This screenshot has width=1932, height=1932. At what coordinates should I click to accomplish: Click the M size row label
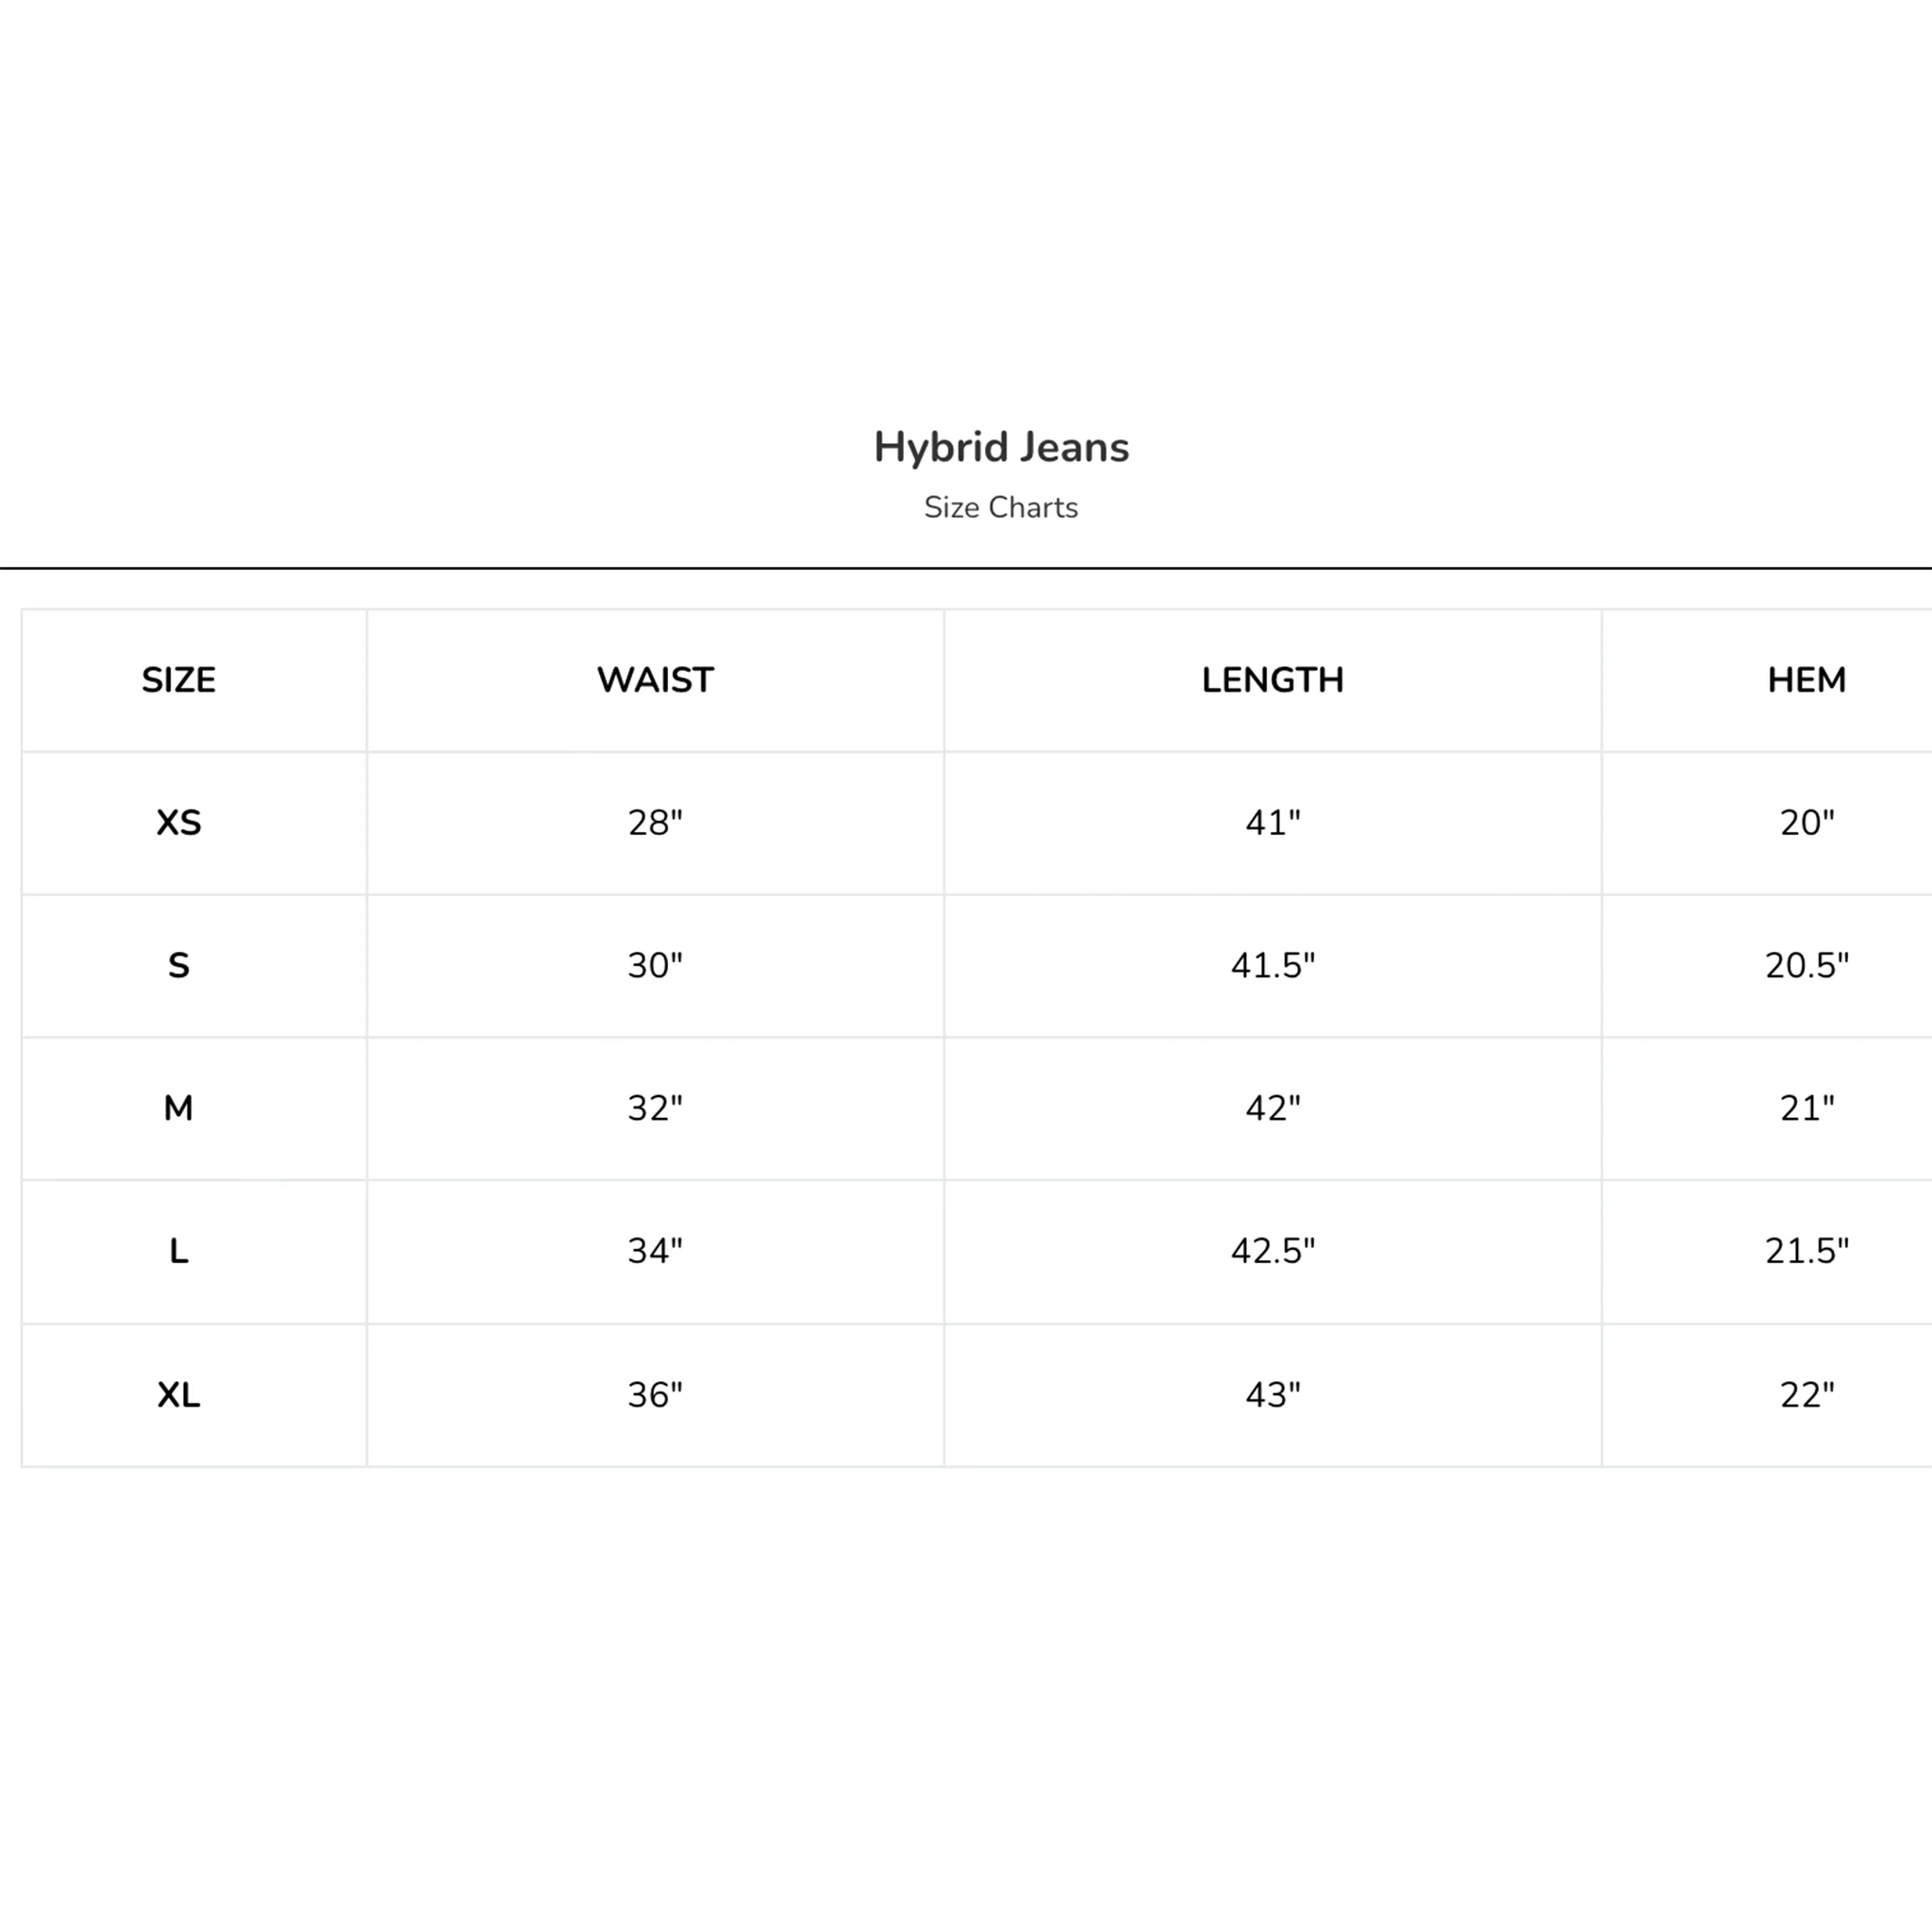[x=179, y=1108]
